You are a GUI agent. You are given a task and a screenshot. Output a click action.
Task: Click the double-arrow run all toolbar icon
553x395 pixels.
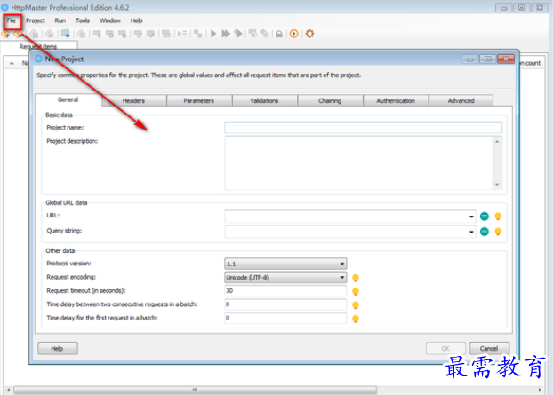pyautogui.click(x=225, y=34)
